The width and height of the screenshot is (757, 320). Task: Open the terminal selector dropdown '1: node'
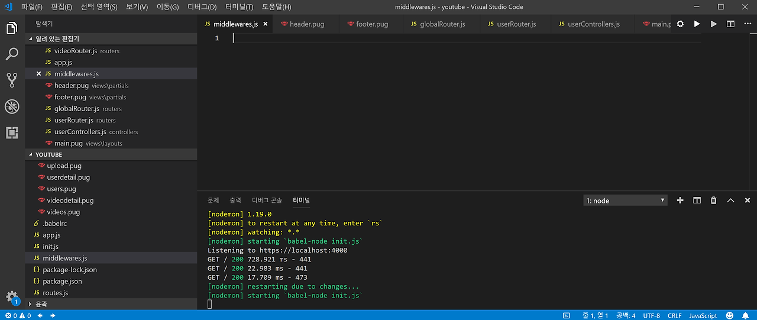click(x=625, y=201)
